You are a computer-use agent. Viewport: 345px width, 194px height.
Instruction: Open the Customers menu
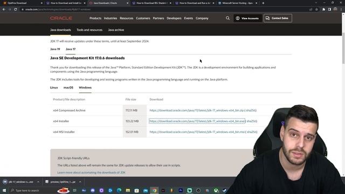pyautogui.click(x=143, y=18)
